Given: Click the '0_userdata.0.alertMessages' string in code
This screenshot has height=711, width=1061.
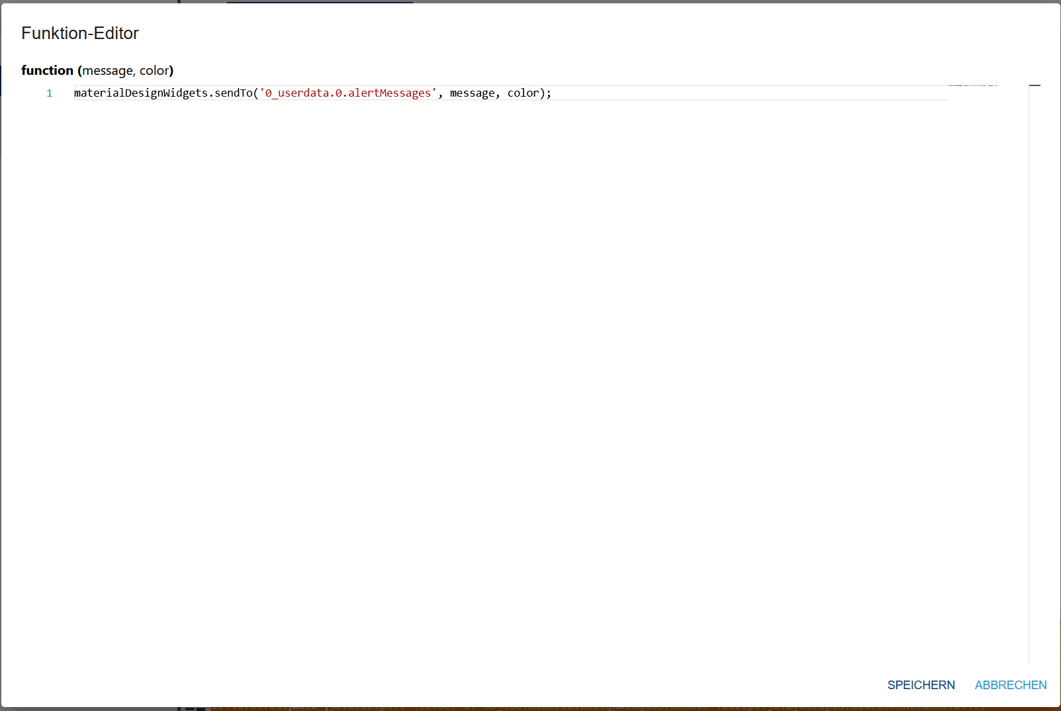Looking at the screenshot, I should coord(348,93).
